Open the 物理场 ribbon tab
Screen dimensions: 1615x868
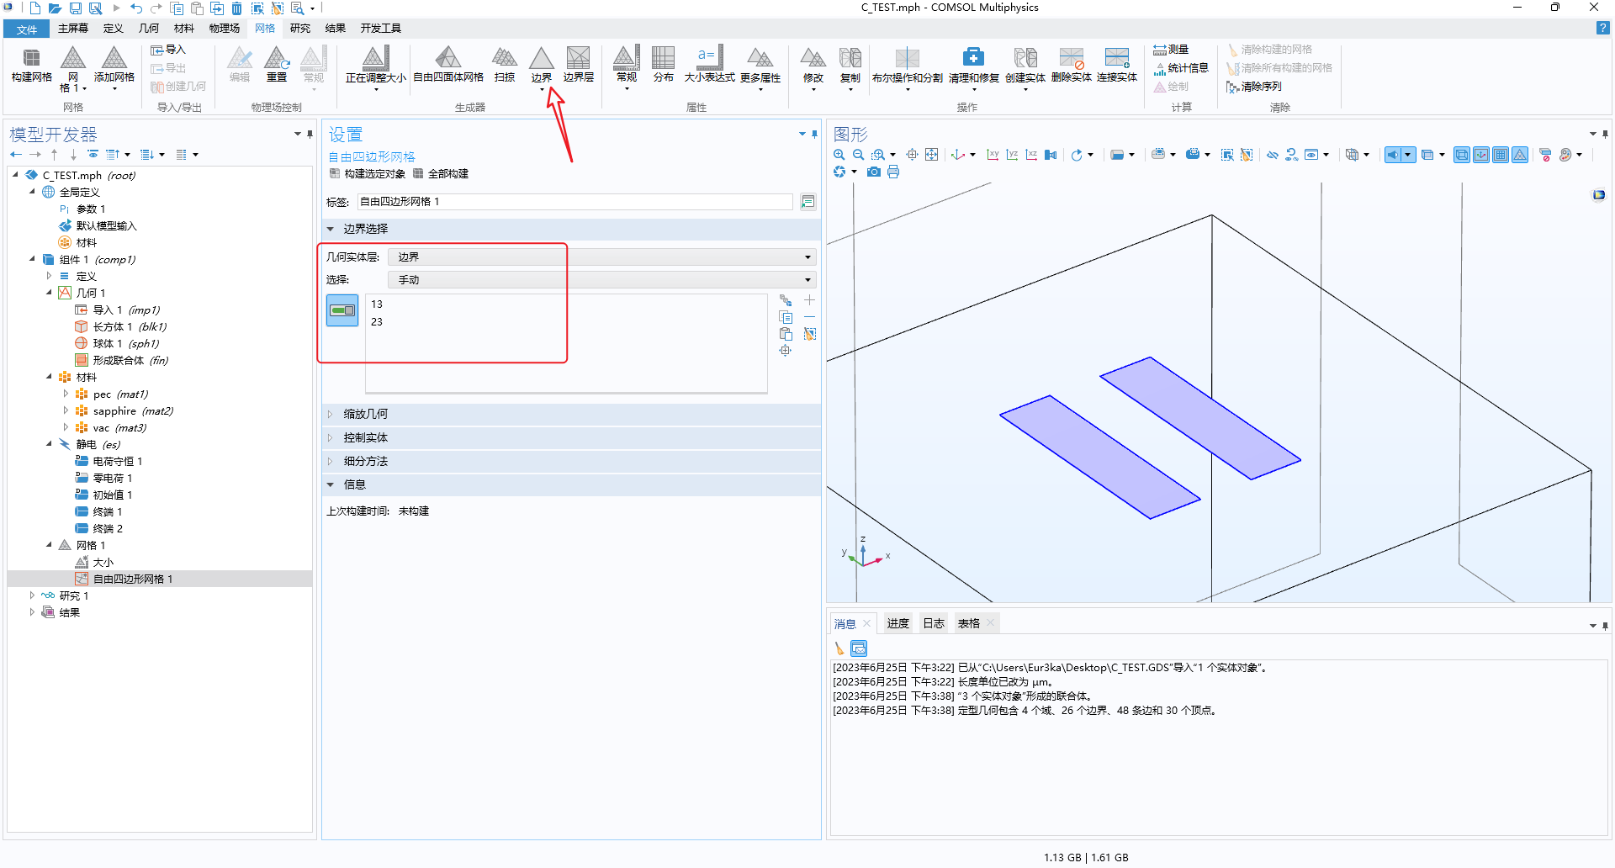(x=224, y=29)
